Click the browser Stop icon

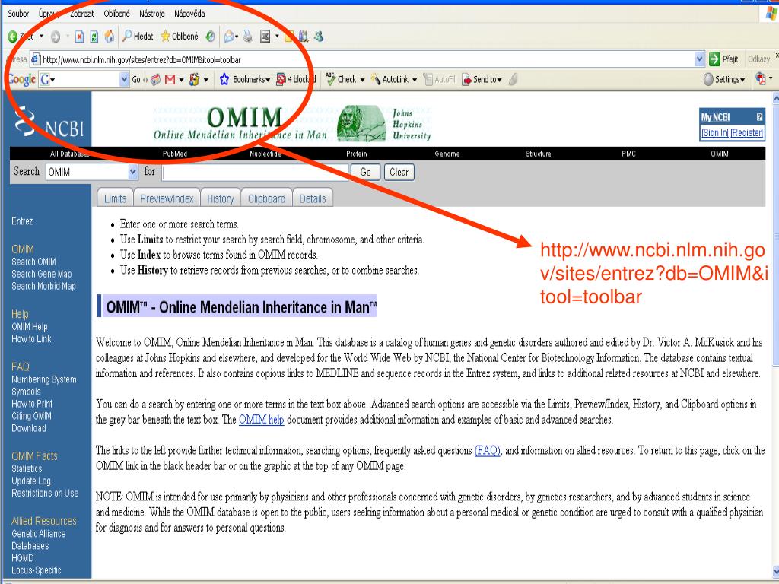79,36
